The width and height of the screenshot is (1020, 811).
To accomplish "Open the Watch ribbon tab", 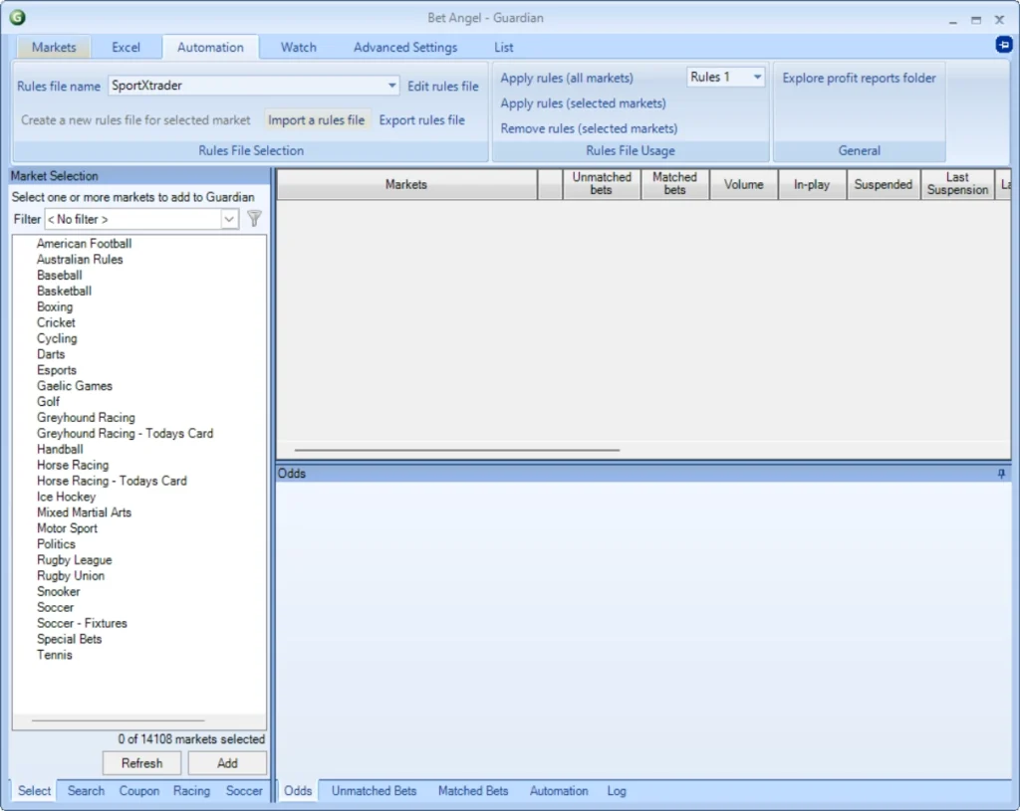I will (299, 48).
